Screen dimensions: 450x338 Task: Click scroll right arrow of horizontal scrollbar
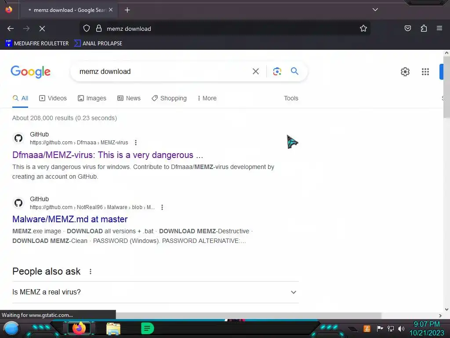tap(440, 316)
